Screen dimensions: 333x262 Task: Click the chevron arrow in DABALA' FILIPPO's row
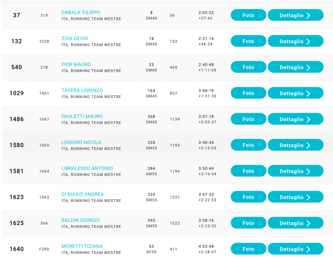308,15
